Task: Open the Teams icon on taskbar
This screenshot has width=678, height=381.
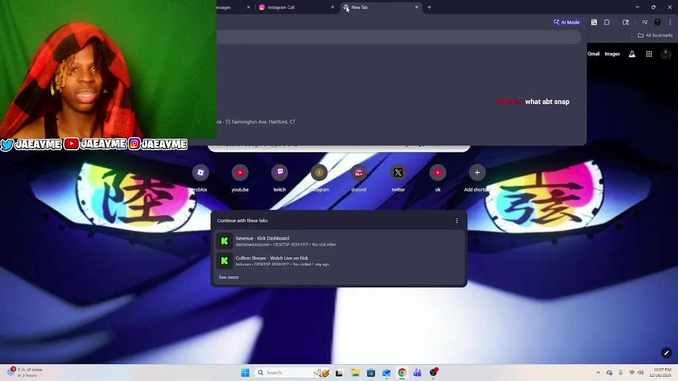Action: [417, 373]
